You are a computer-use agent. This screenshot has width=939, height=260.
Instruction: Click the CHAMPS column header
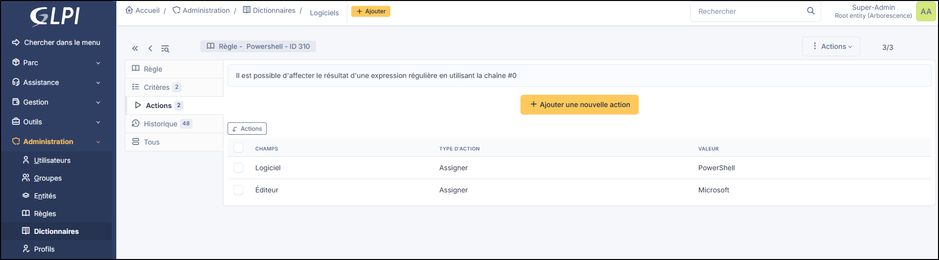pos(267,149)
